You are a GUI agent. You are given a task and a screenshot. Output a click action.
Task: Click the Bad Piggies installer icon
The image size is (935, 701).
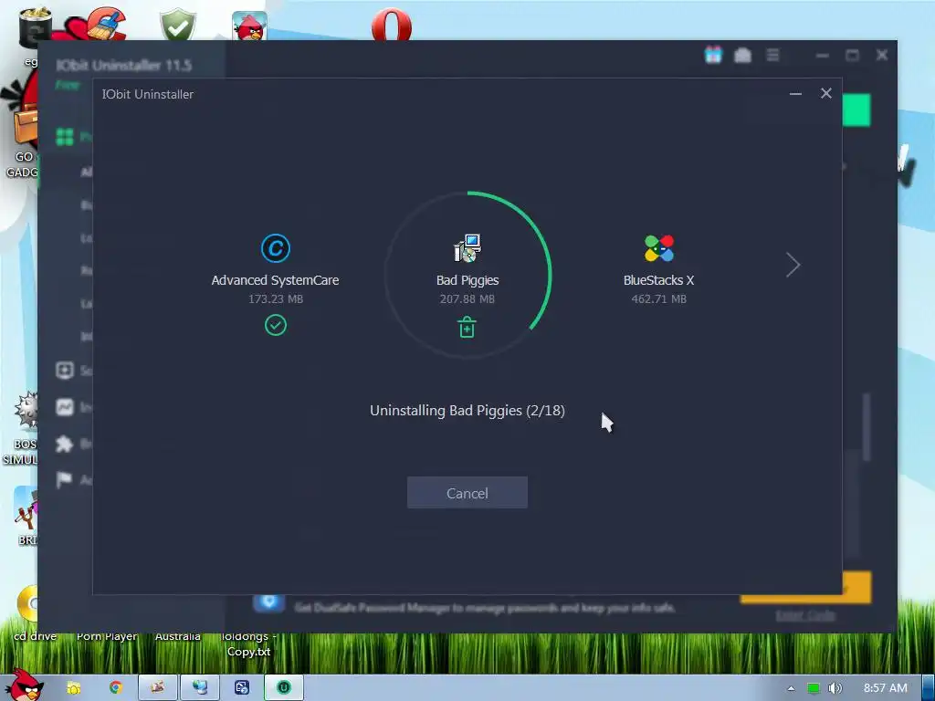click(467, 248)
